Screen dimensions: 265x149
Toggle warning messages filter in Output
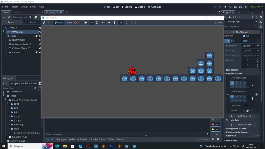coord(215,129)
